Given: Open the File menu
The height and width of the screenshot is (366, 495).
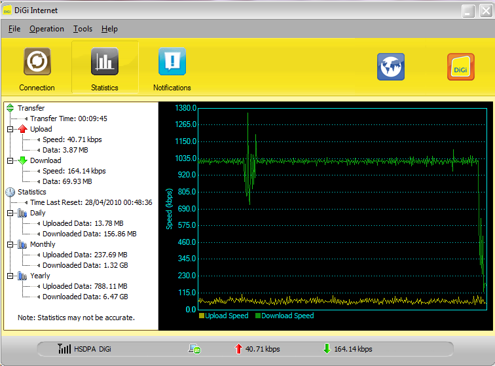Looking at the screenshot, I should click(x=14, y=29).
